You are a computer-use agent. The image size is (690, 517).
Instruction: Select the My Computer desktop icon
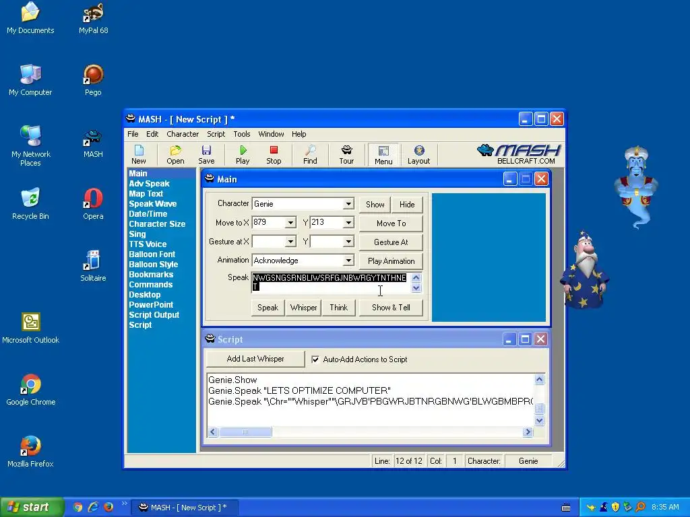pyautogui.click(x=31, y=81)
